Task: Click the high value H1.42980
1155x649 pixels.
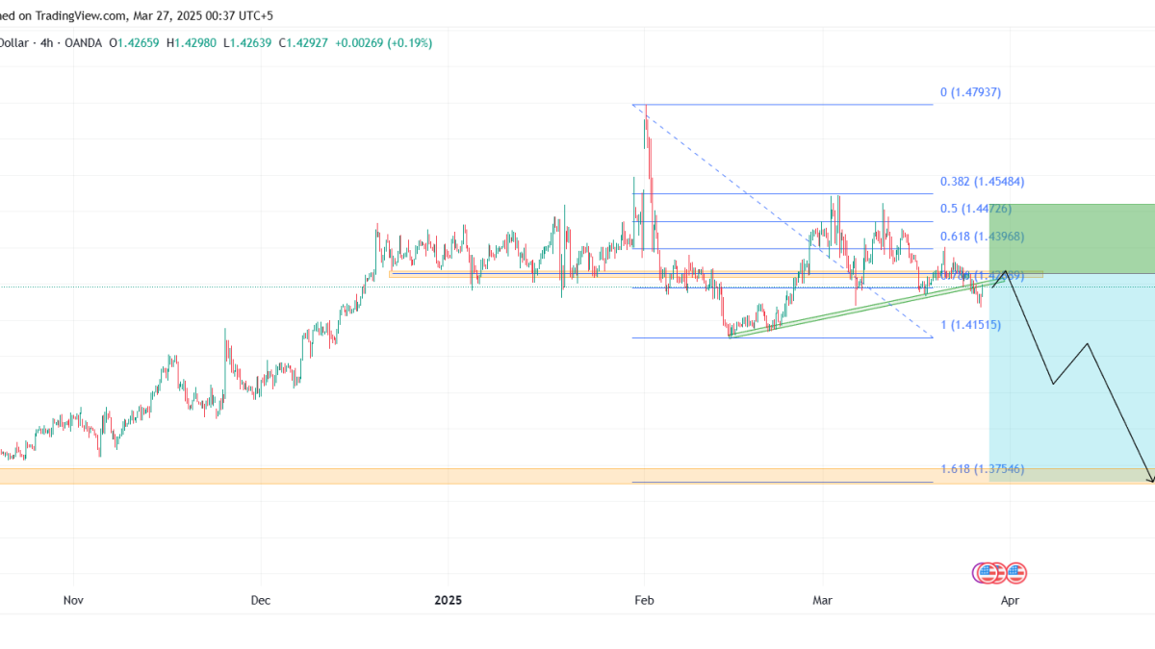Action: coord(193,43)
